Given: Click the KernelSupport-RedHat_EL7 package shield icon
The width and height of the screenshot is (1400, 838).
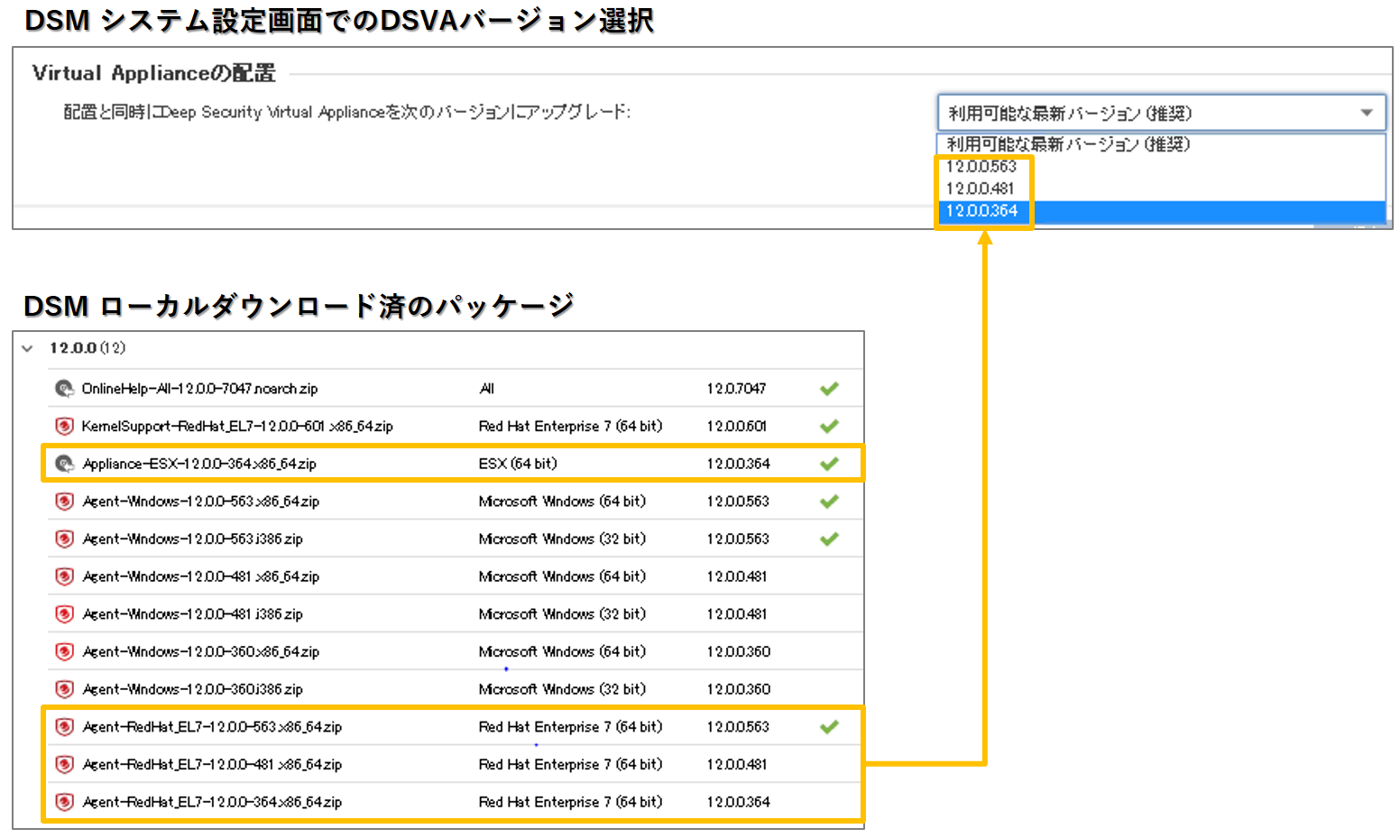Looking at the screenshot, I should click(64, 426).
